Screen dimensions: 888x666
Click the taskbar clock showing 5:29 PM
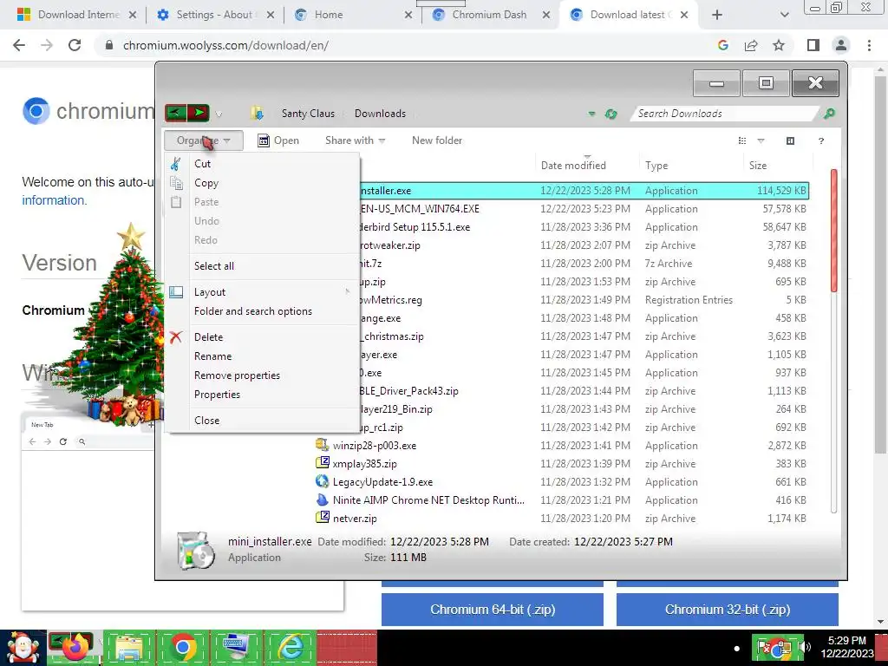coord(846,647)
